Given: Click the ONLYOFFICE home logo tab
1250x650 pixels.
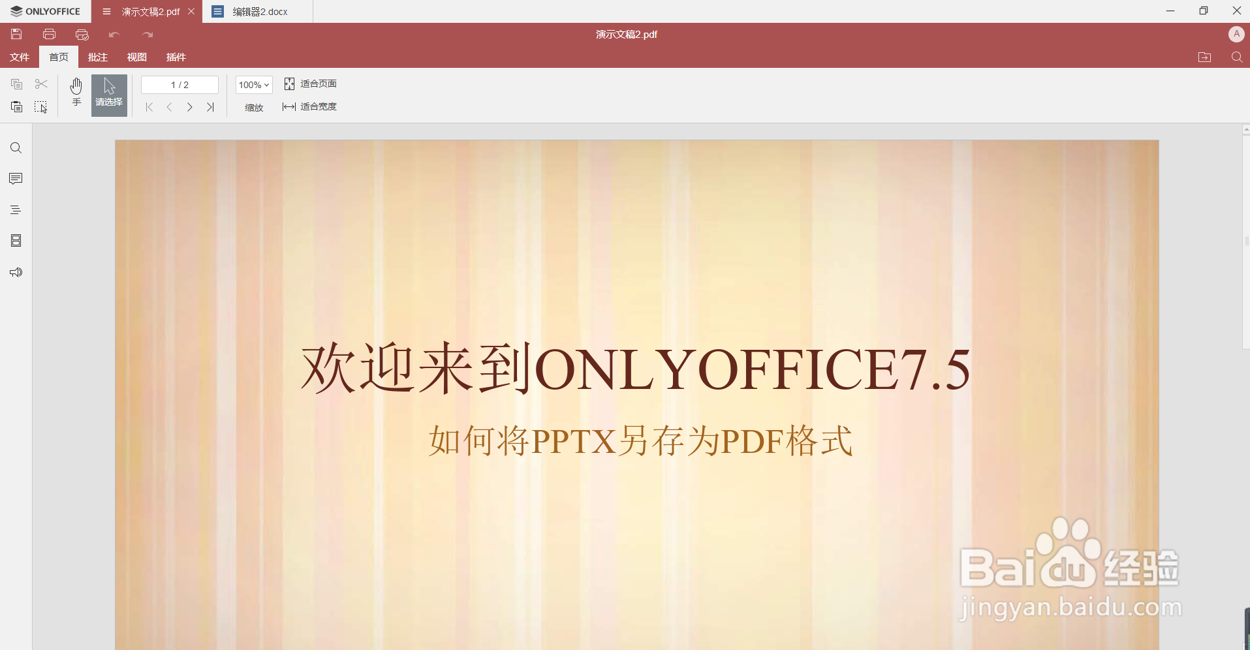Looking at the screenshot, I should coord(46,11).
